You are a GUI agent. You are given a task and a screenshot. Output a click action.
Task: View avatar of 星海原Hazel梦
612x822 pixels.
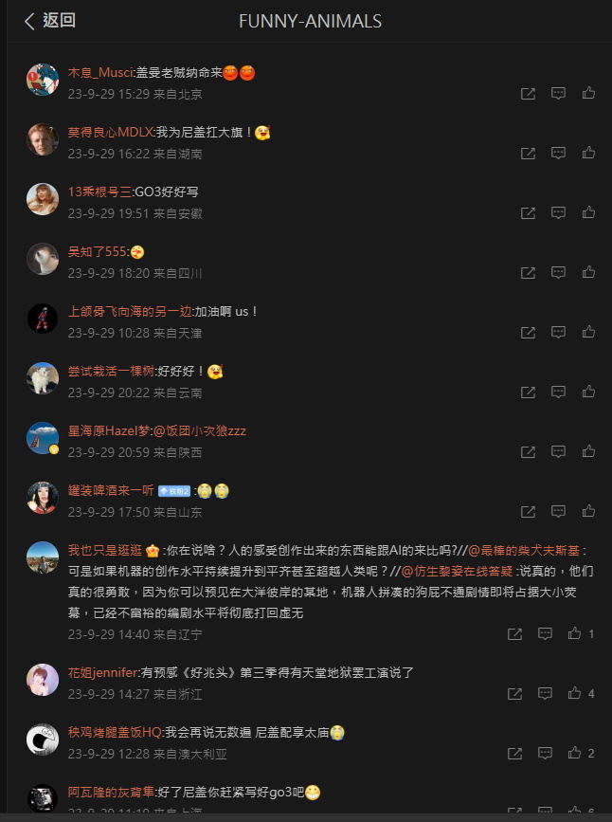(43, 438)
